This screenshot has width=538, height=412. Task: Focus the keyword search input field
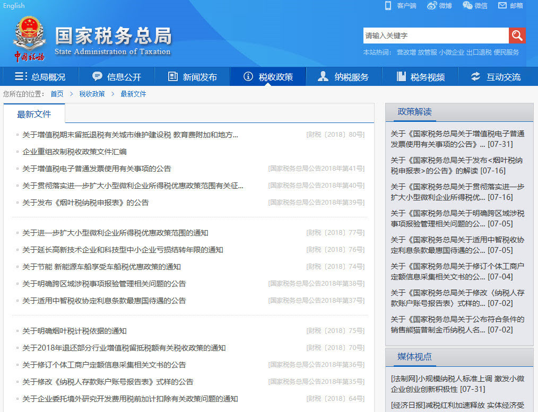(x=435, y=36)
